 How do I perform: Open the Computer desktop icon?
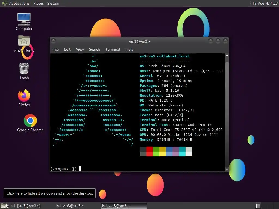coord(24,21)
